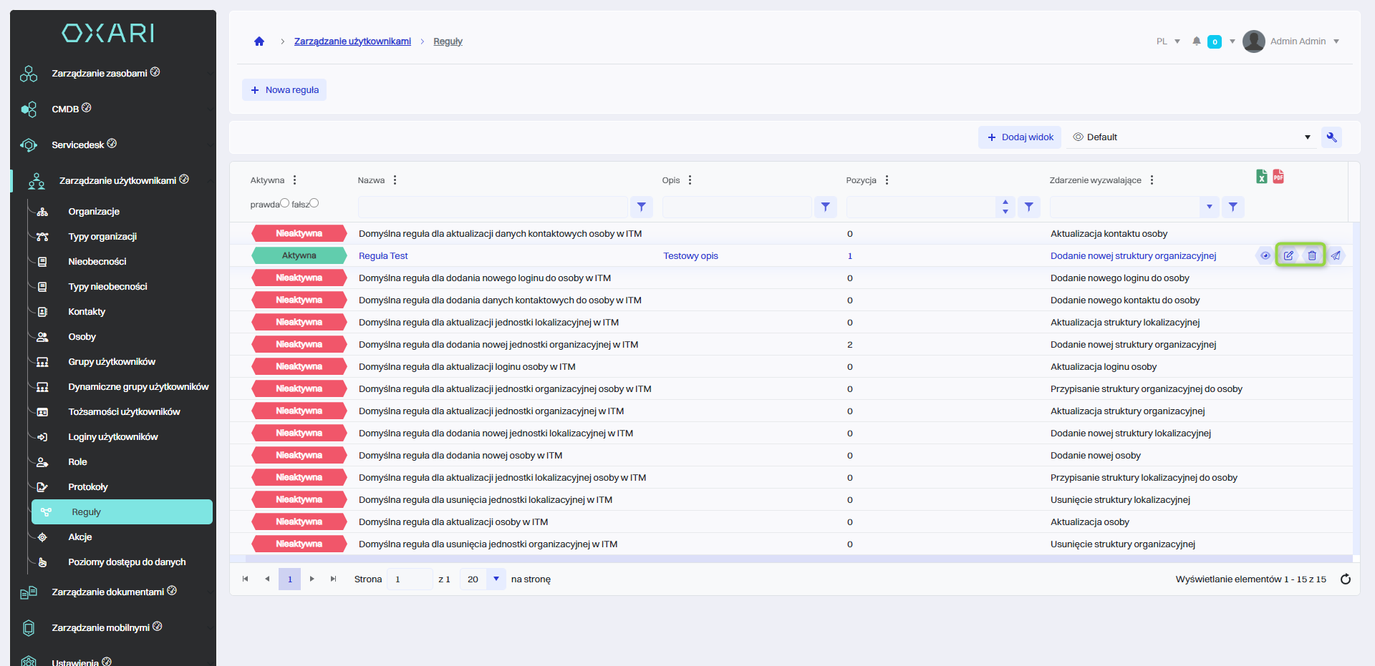
Task: Click the Dodaj widok button
Action: (x=1020, y=137)
